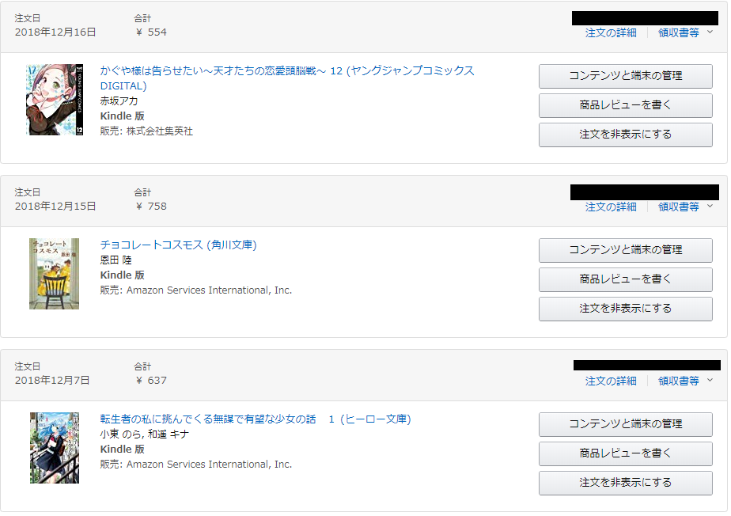Hide the チョコレートコスモス order
This screenshot has width=731, height=516.
pos(625,309)
